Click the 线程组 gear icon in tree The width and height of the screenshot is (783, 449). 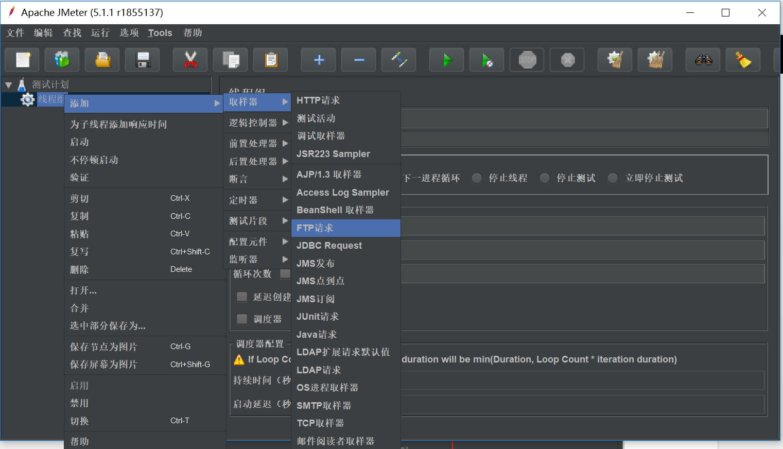[28, 99]
